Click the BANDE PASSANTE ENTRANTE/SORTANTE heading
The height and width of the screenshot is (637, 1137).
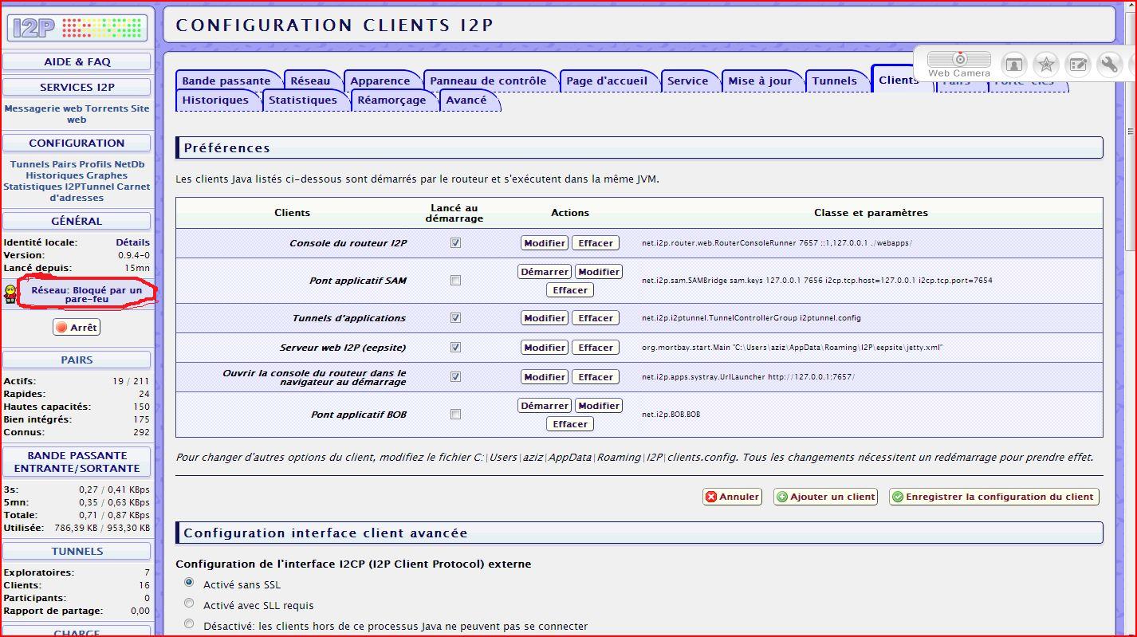(77, 462)
